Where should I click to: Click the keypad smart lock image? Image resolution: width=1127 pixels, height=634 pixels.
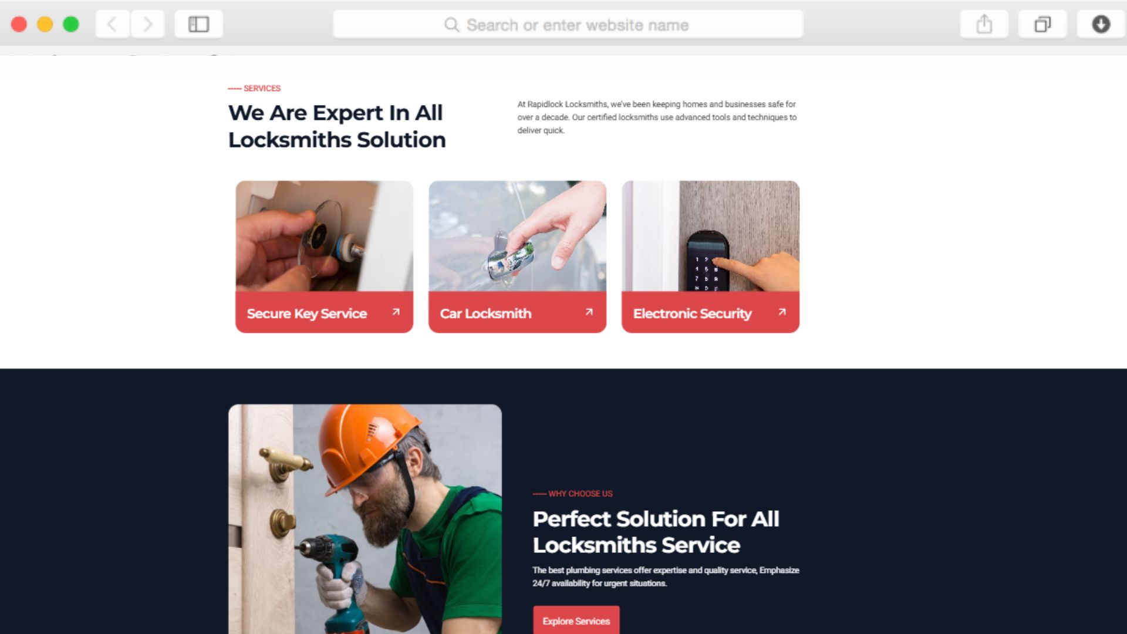[710, 236]
